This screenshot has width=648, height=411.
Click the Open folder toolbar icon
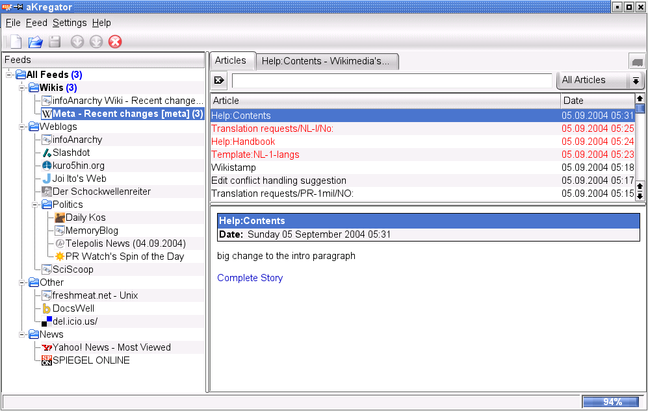(36, 42)
